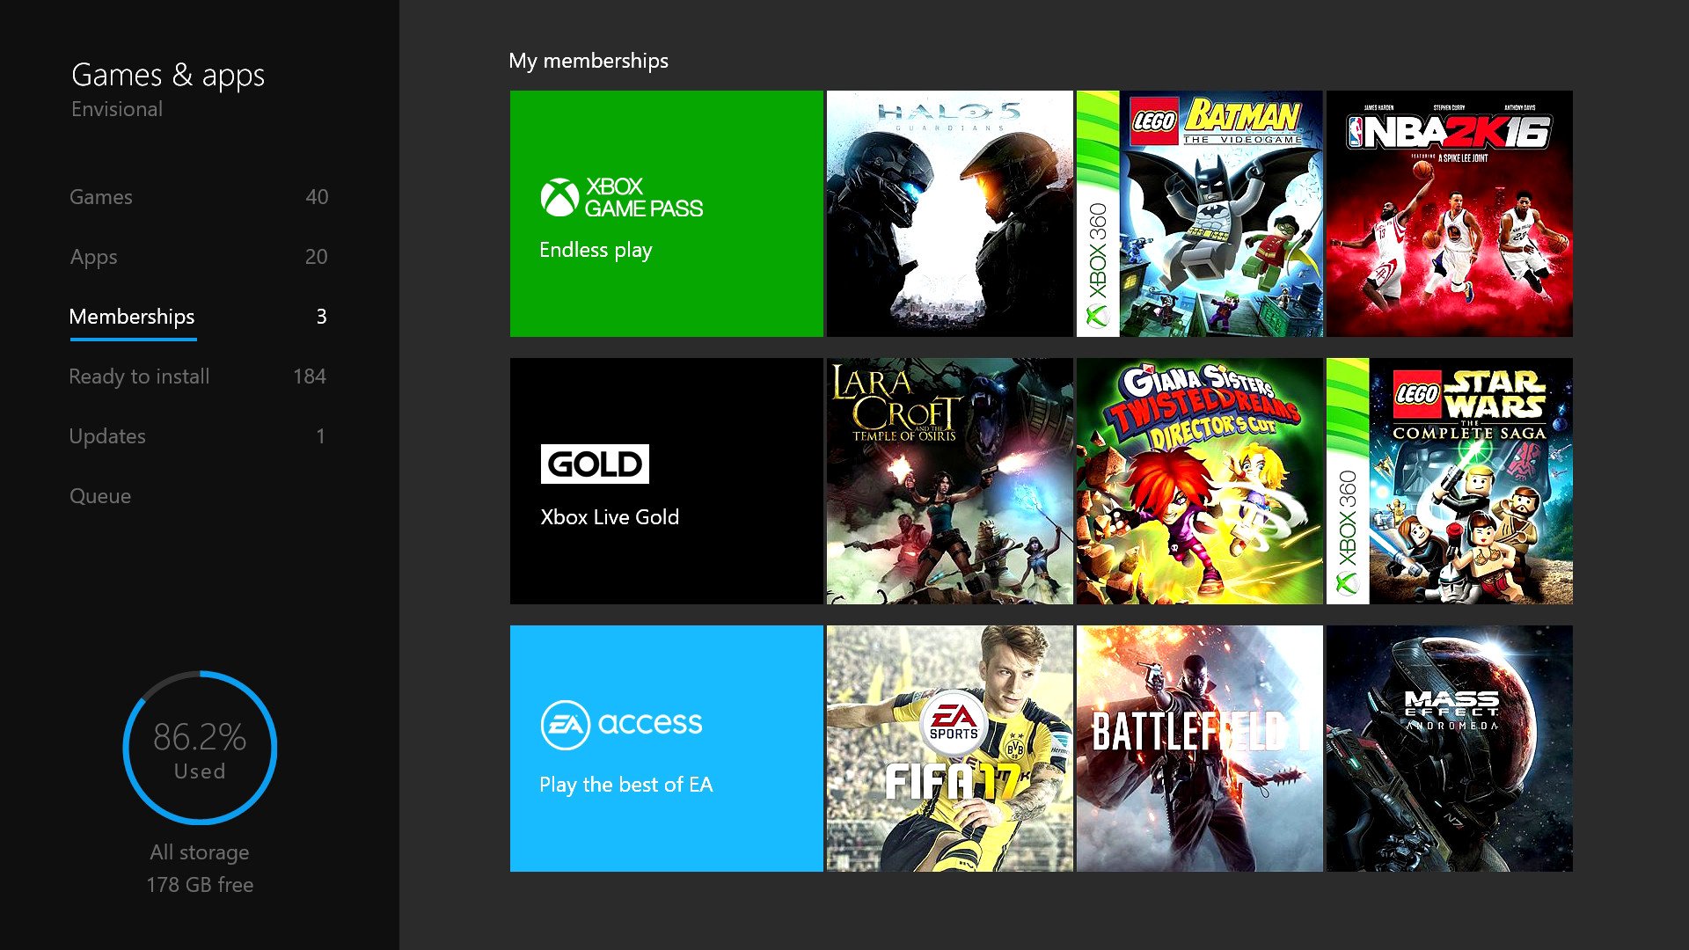
Task: Click the Games section in sidebar
Action: coord(99,196)
